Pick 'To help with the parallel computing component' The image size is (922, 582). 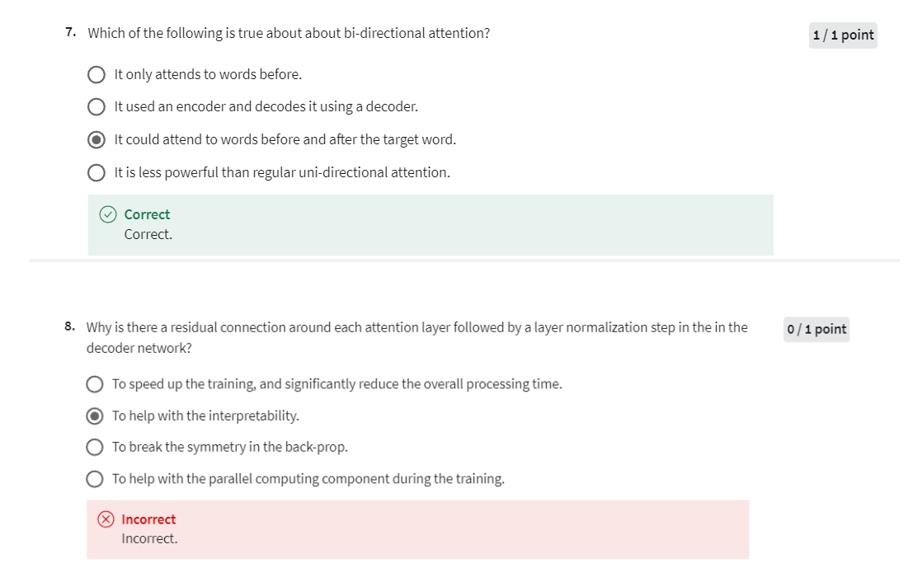(95, 479)
